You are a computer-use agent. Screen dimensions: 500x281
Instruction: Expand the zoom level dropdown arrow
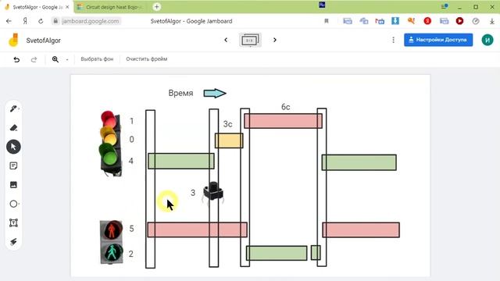[x=67, y=59]
